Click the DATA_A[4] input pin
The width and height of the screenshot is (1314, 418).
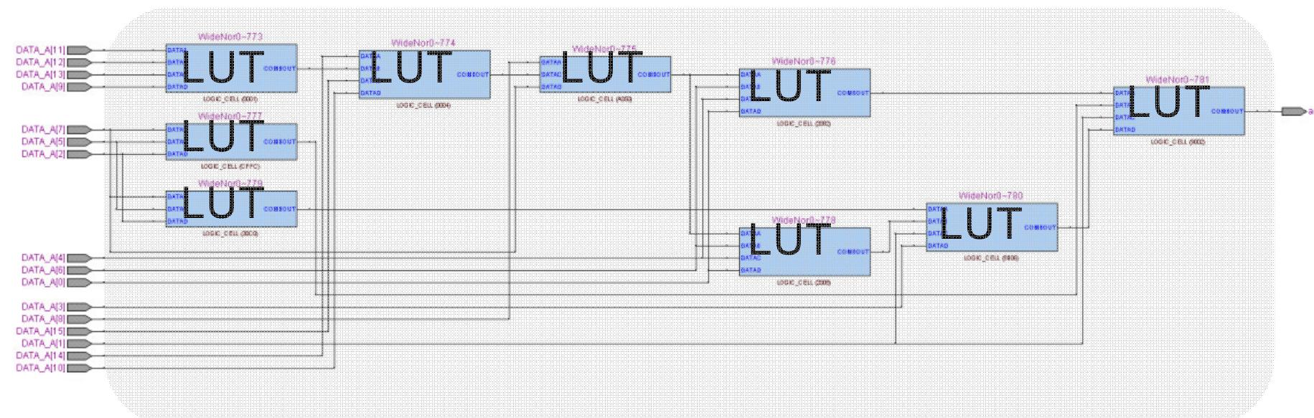pyautogui.click(x=79, y=257)
